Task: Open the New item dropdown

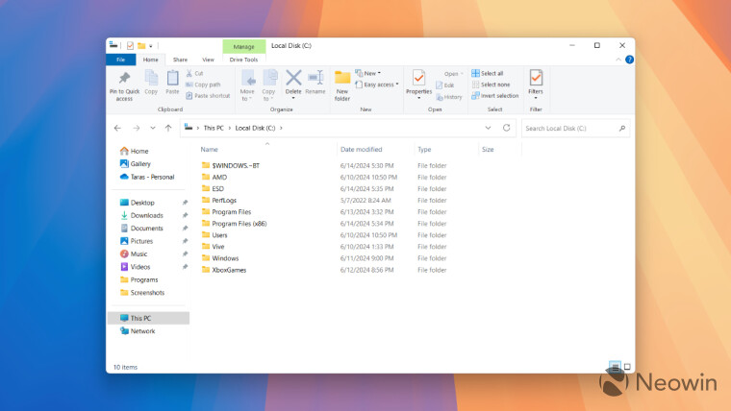Action: click(x=368, y=73)
